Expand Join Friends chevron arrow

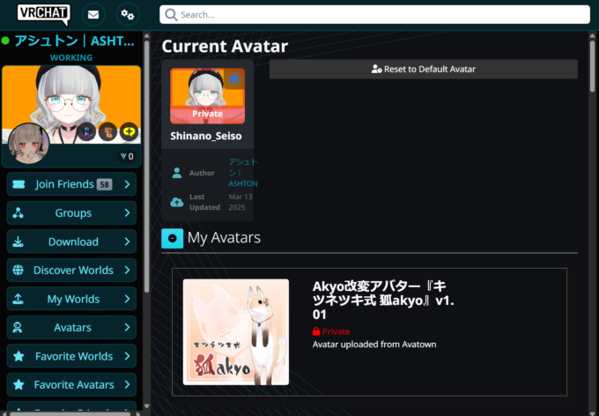click(127, 184)
